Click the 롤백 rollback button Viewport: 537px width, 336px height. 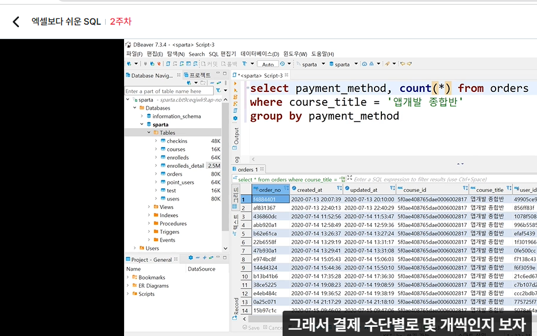[x=229, y=64]
